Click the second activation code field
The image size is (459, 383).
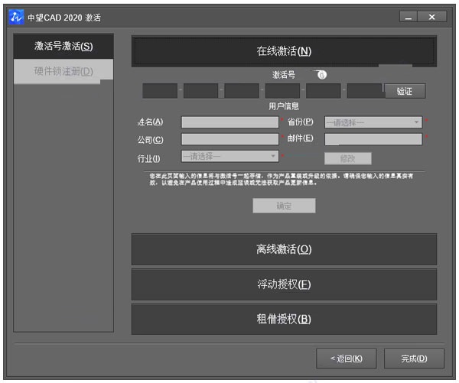tap(200, 91)
